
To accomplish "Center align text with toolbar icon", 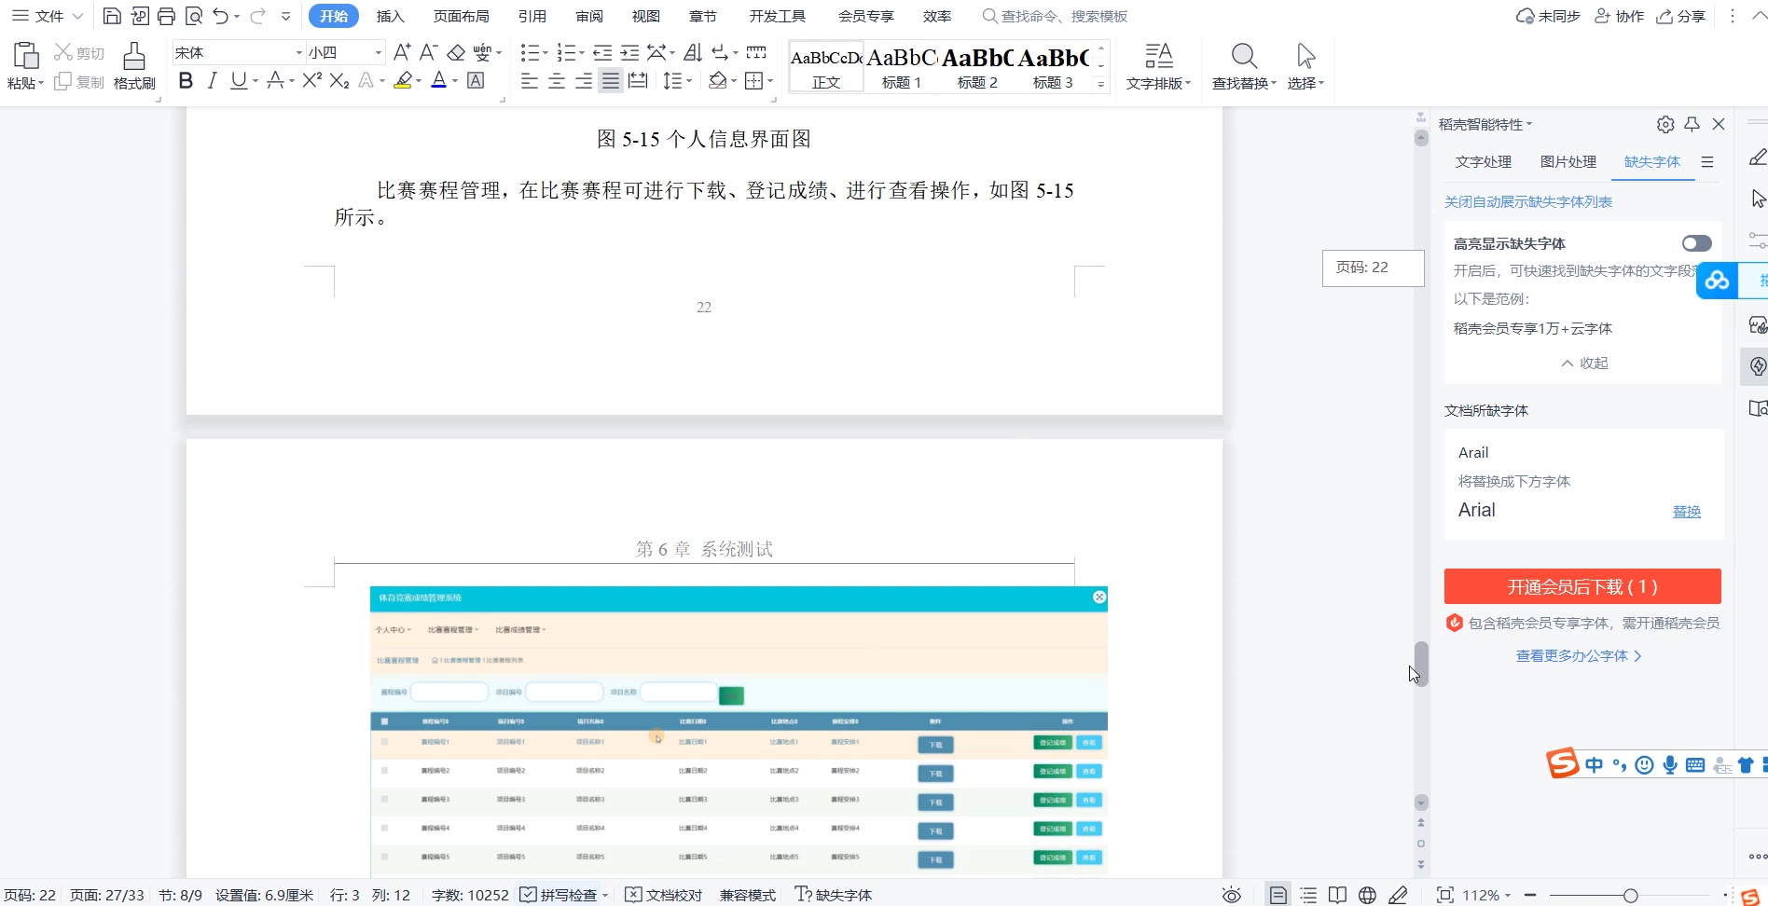I will click(557, 81).
